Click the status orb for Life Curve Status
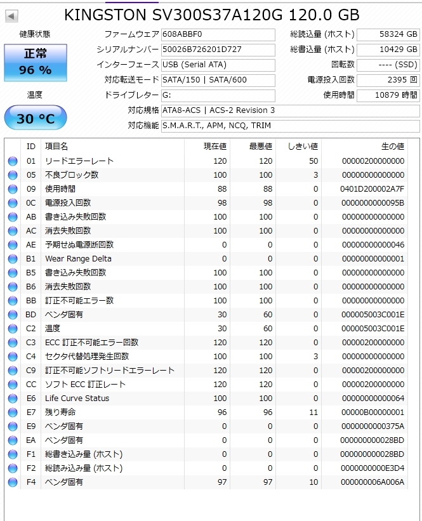422x521 pixels. pyautogui.click(x=13, y=399)
